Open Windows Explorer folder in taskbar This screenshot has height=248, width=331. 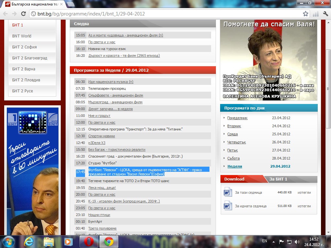pyautogui.click(x=49, y=242)
